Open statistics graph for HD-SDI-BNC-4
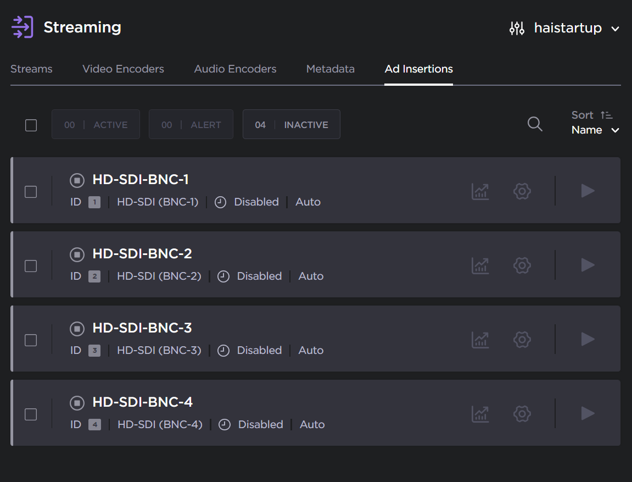Viewport: 632px width, 482px height. click(480, 414)
